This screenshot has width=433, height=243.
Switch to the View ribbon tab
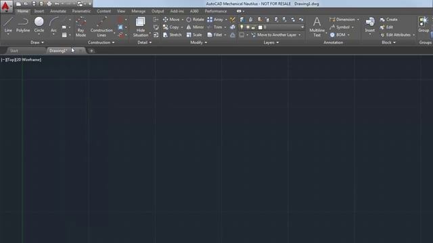click(x=121, y=11)
